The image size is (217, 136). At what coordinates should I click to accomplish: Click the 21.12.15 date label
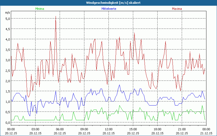[206, 133]
